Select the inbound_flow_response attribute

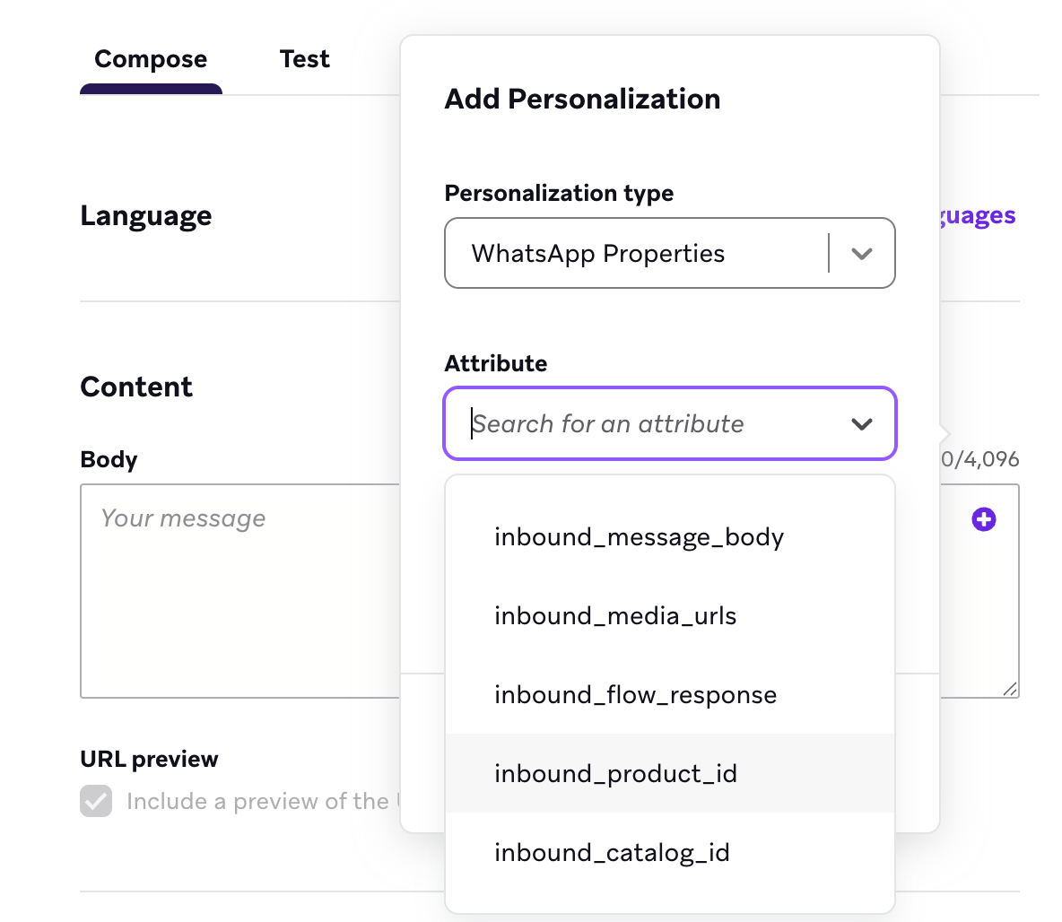tap(635, 694)
